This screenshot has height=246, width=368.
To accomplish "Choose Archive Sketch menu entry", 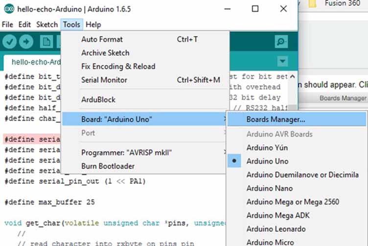I will click(144, 53).
